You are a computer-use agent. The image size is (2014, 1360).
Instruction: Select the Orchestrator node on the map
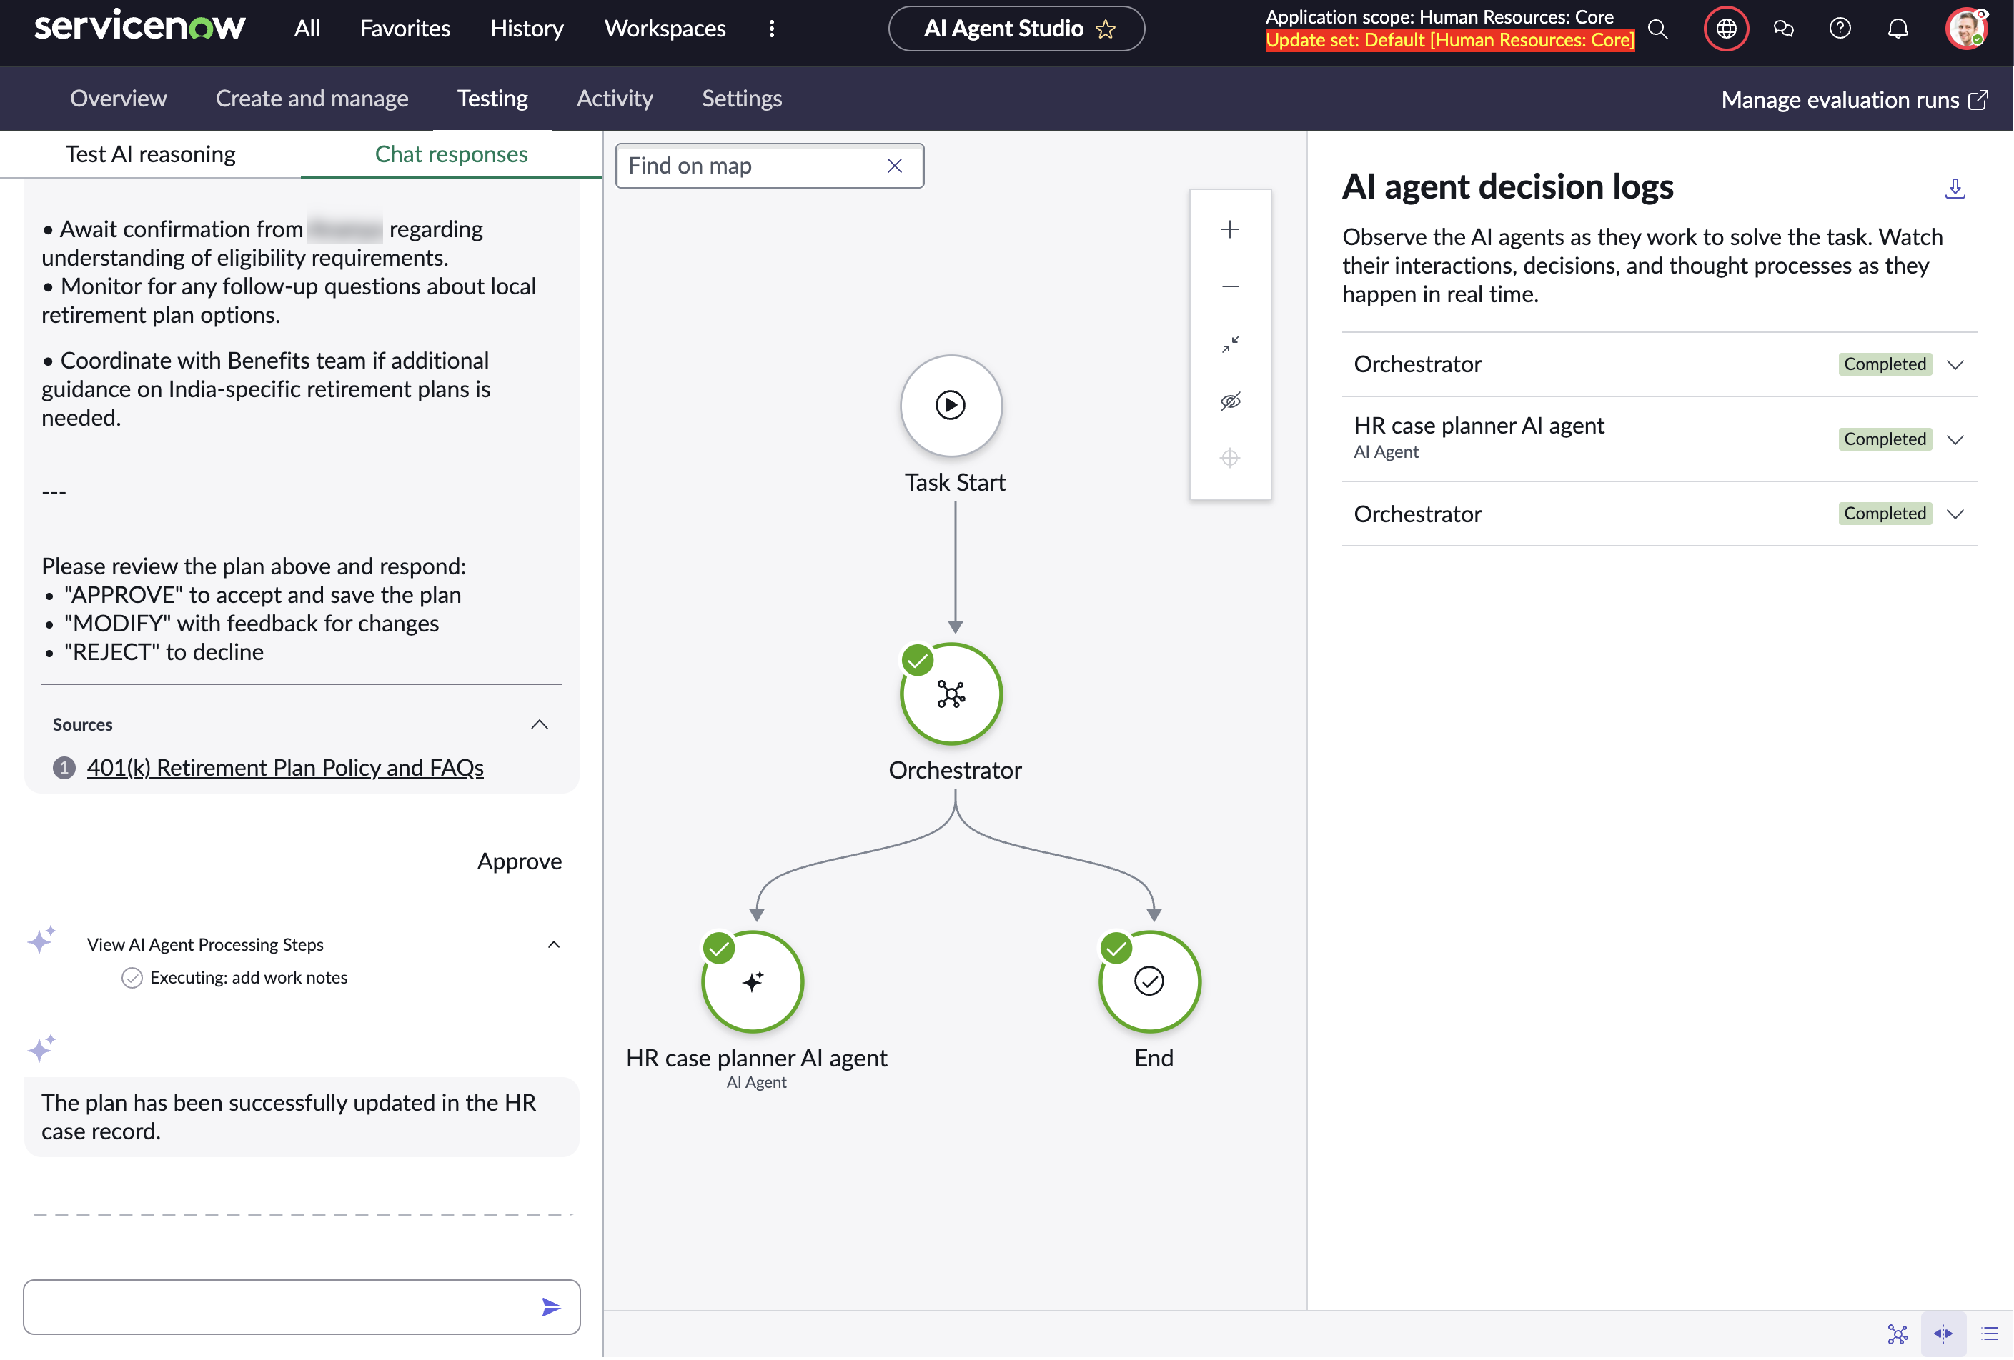click(x=951, y=694)
